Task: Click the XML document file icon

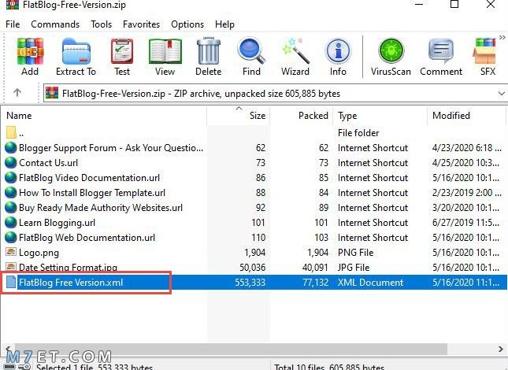Action: point(11,282)
